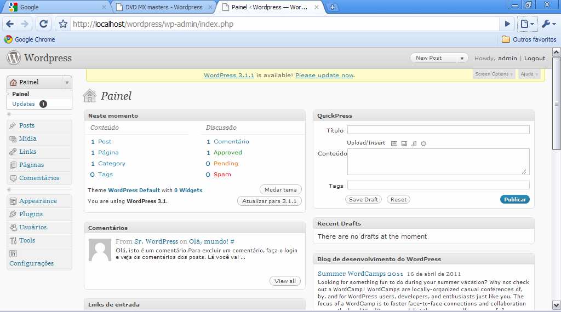Click the QuickPress Conteúdo text area
Screen dimensions: 561x312
pyautogui.click(x=438, y=161)
